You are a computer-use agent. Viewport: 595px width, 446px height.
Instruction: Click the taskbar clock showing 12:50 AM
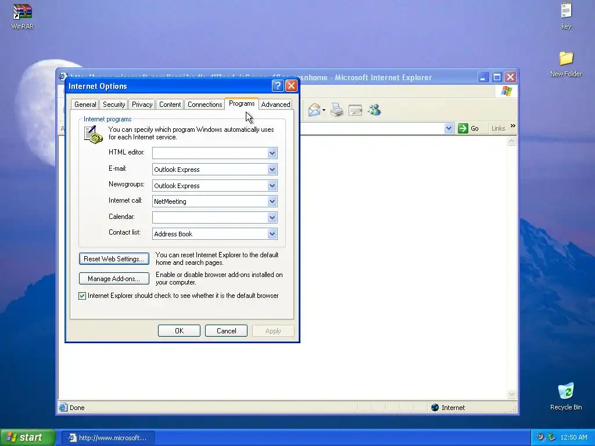tap(574, 437)
